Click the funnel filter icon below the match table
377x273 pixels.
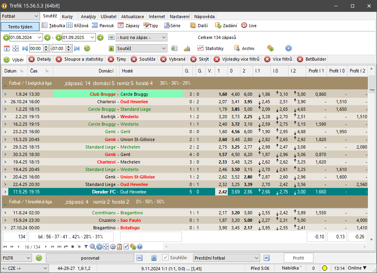tap(86, 247)
